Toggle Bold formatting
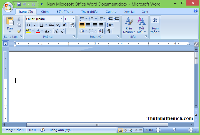The width and height of the screenshot is (200, 135). pyautogui.click(x=28, y=25)
